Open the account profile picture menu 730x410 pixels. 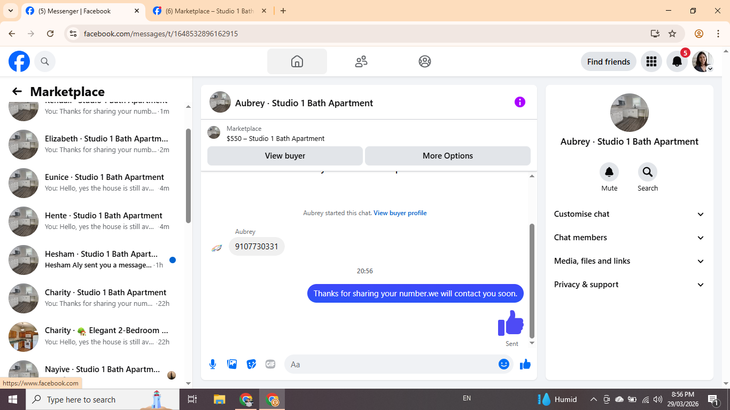point(703,61)
